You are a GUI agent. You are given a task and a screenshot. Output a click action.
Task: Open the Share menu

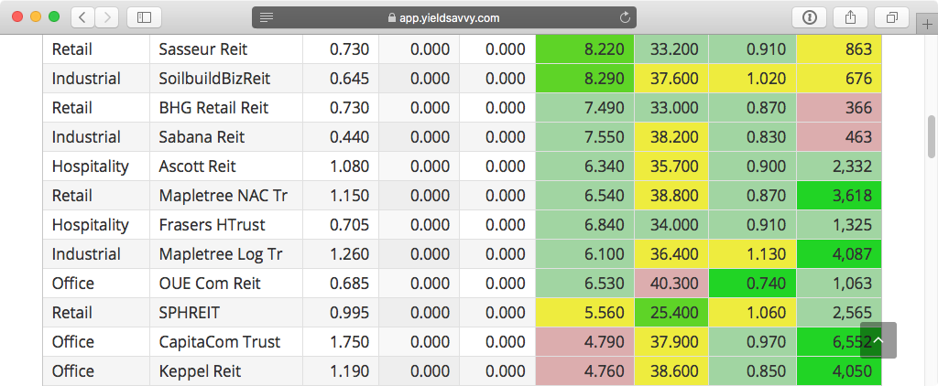850,17
